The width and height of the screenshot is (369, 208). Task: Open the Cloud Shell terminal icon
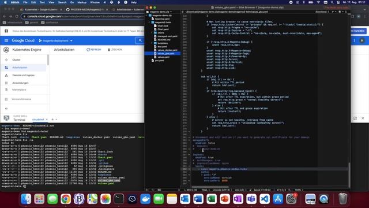6,118
